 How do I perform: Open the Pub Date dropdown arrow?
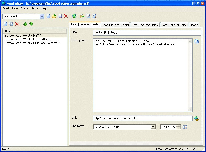(x=153, y=127)
